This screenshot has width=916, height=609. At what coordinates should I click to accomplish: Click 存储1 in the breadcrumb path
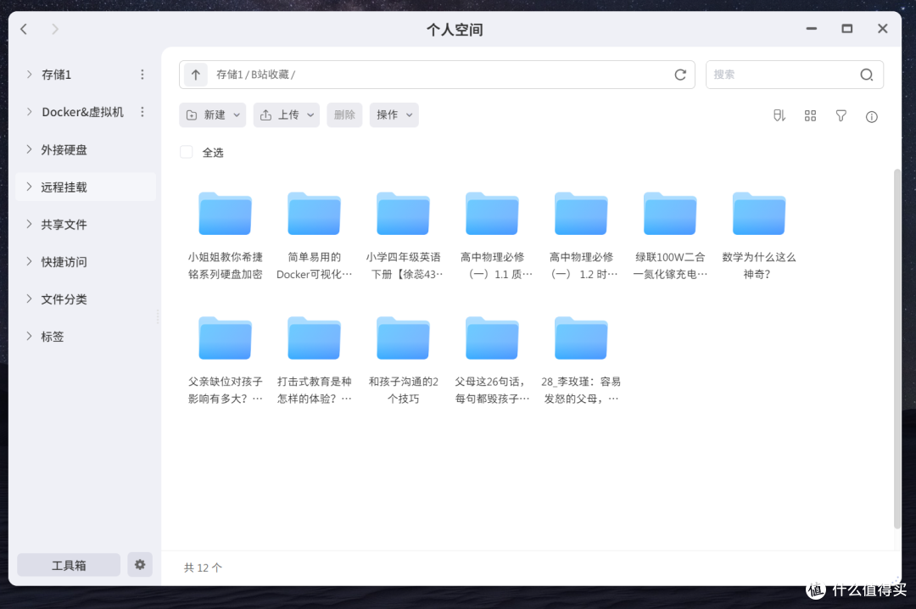[x=229, y=75]
